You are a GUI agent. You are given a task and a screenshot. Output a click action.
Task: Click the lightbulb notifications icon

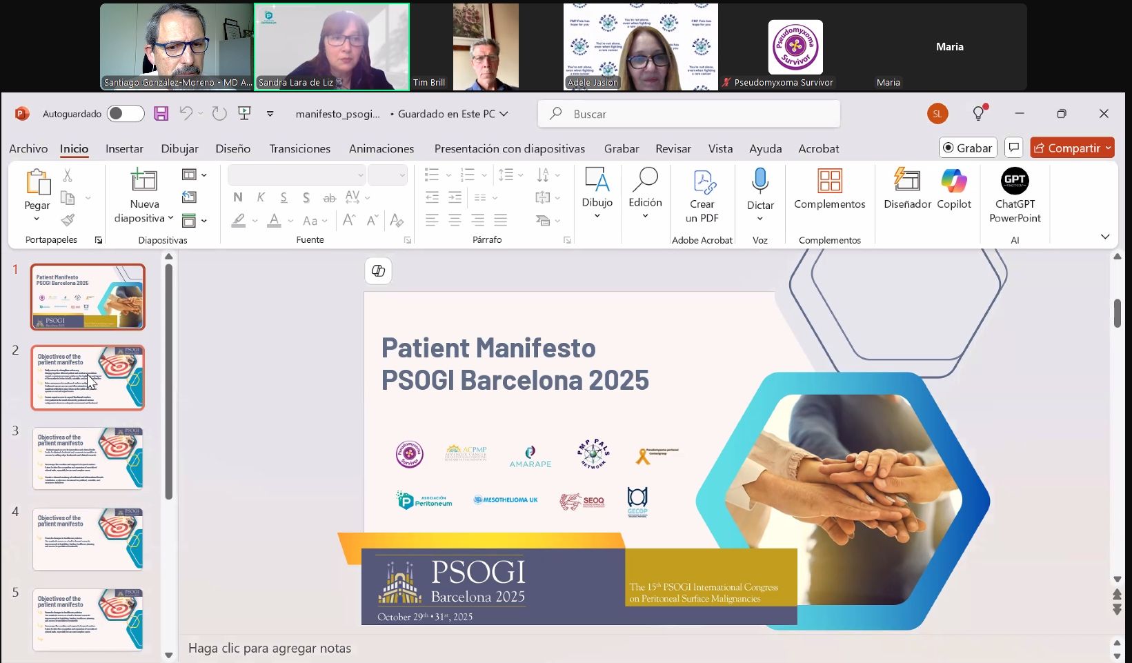979,113
